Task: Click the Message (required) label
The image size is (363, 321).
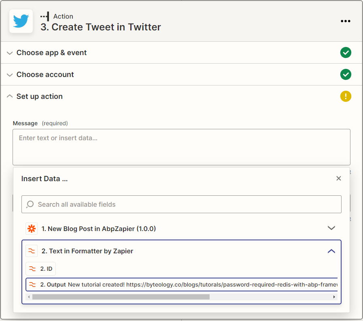Action: pyautogui.click(x=40, y=123)
